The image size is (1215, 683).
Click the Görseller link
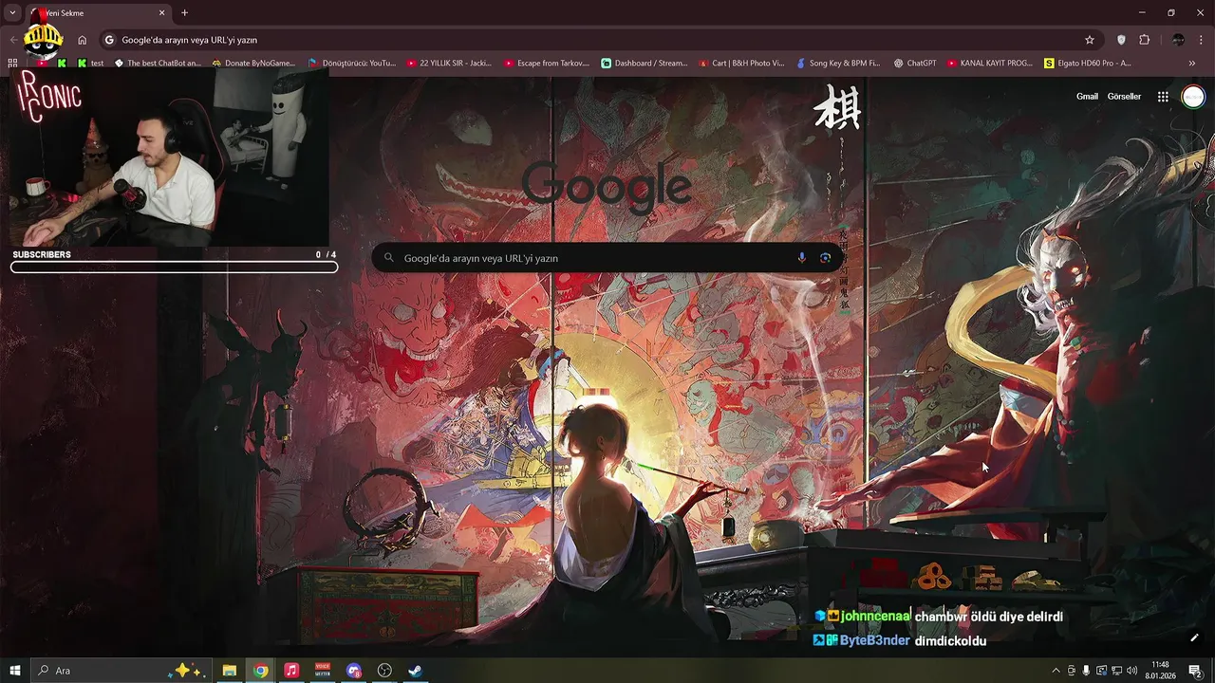click(x=1124, y=97)
